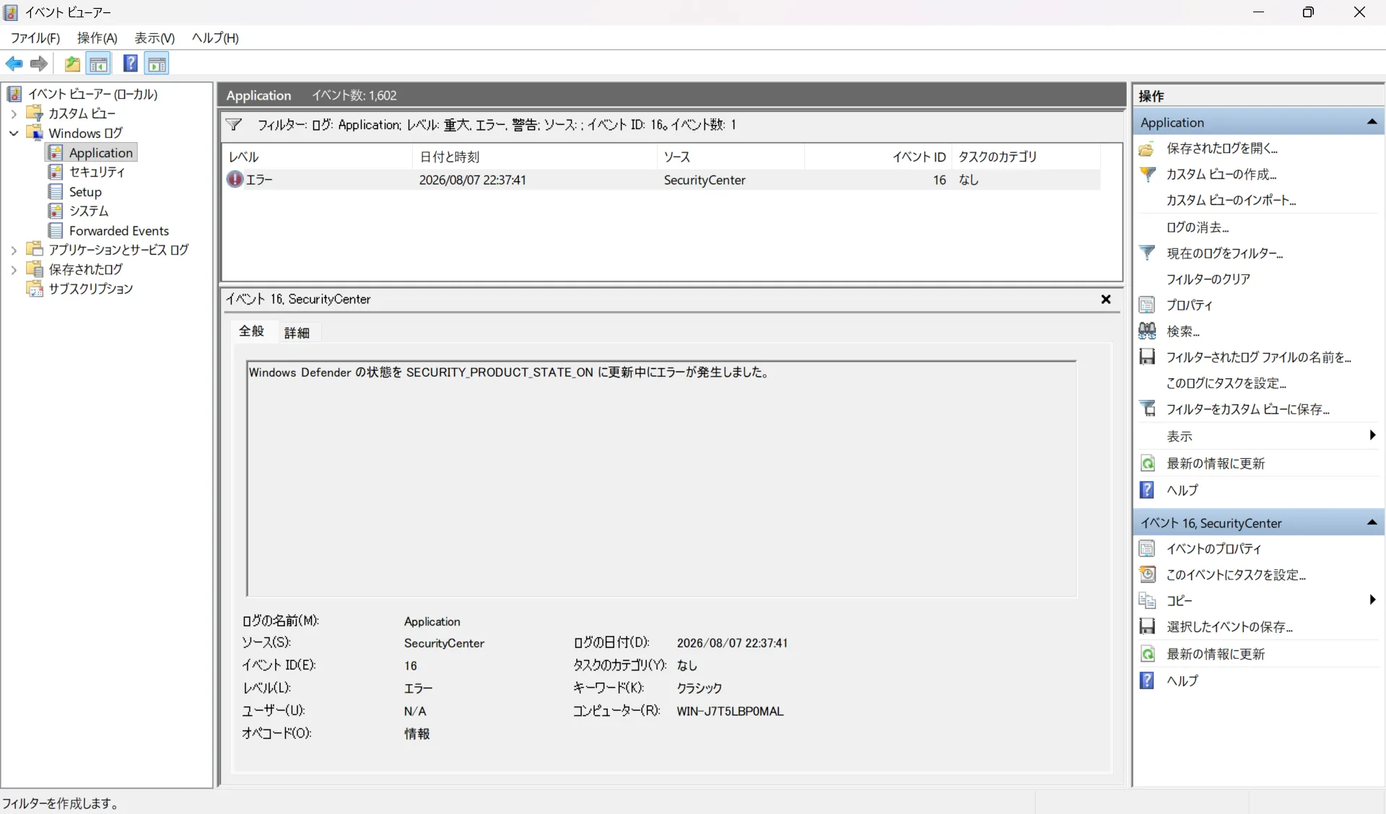Click the 検索 binoculars icon

point(1146,331)
